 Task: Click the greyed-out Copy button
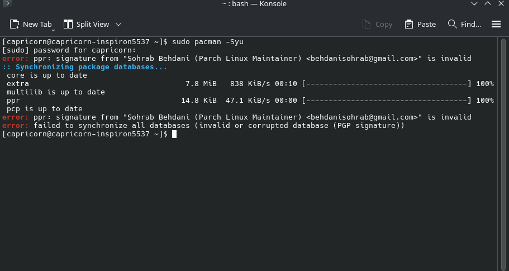(x=377, y=25)
